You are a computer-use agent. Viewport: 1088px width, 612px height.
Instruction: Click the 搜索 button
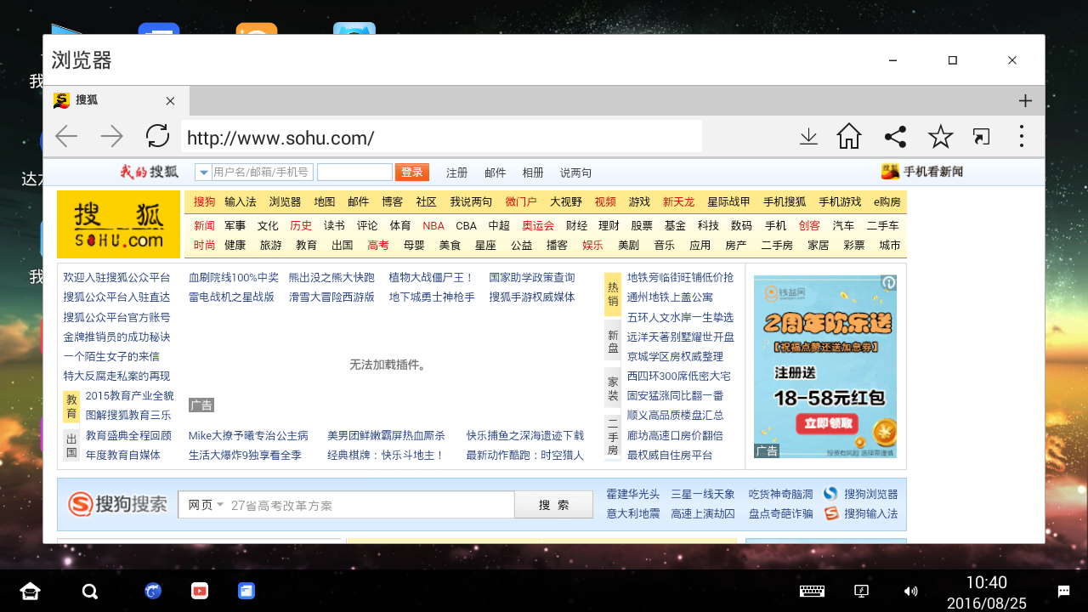[x=553, y=505]
